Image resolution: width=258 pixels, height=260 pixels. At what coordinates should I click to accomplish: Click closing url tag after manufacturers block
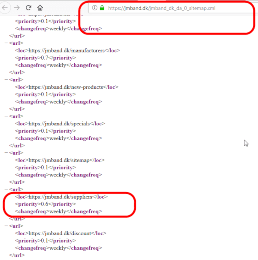[x=17, y=72]
